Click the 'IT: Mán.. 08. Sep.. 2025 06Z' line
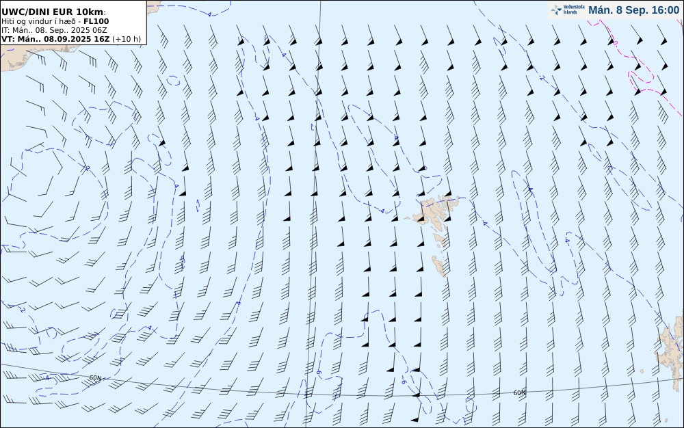The height and width of the screenshot is (428, 684). point(54,30)
